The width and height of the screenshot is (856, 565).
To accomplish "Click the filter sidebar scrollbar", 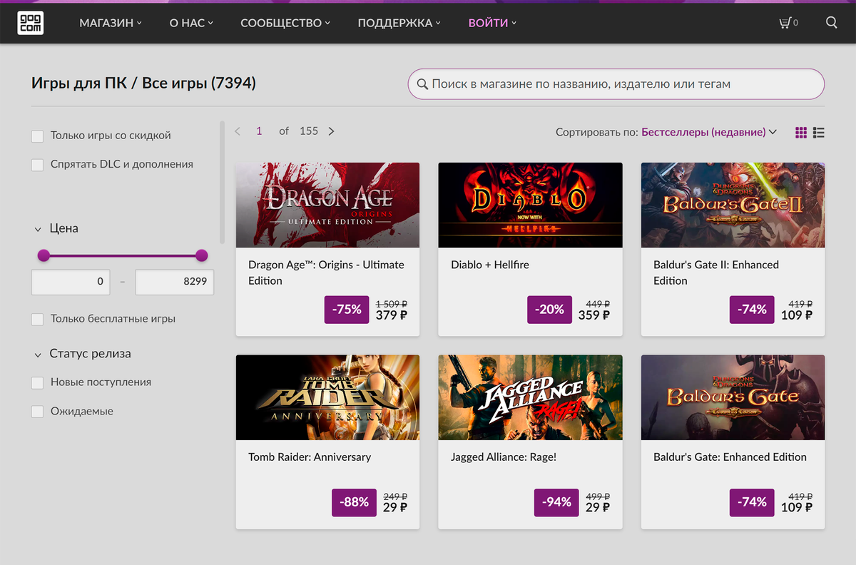I will (222, 183).
